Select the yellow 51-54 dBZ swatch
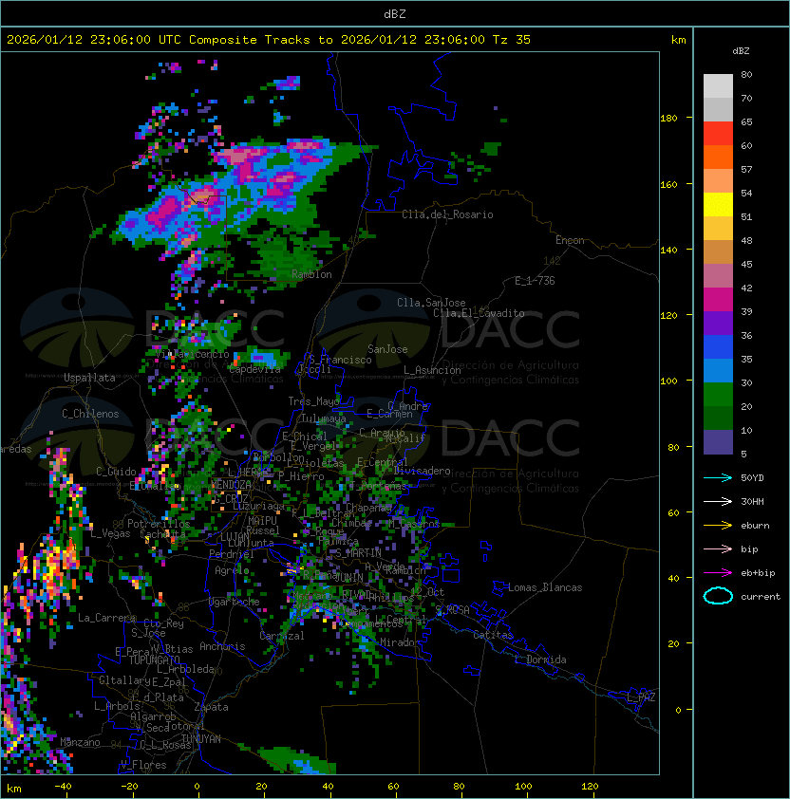The height and width of the screenshot is (799, 790). pos(718,205)
